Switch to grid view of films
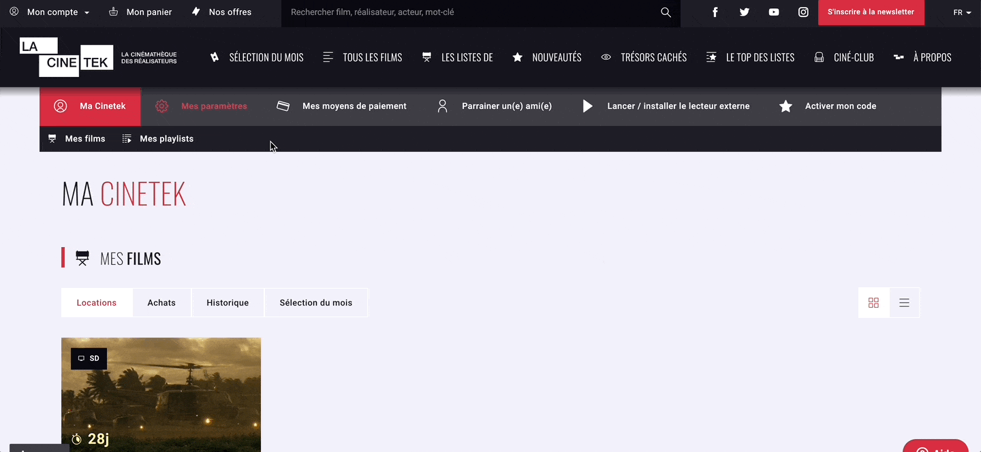 [873, 302]
